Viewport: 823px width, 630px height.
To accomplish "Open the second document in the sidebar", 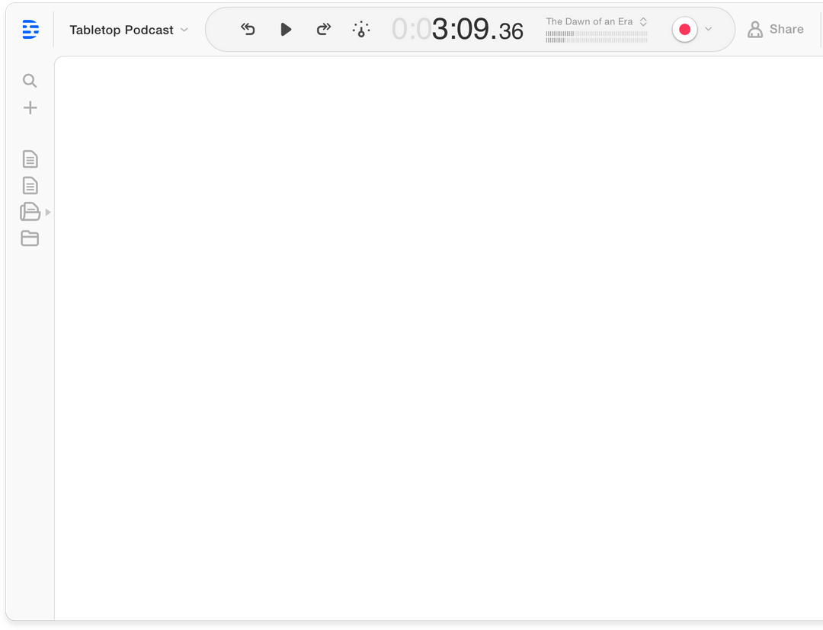I will click(x=30, y=185).
